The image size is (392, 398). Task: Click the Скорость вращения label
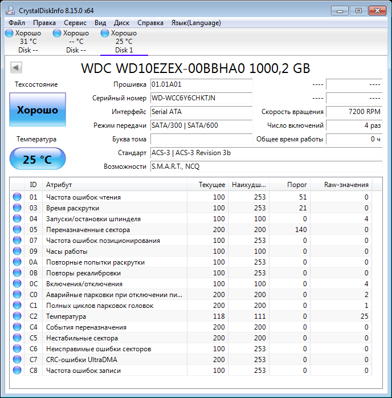pos(292,112)
